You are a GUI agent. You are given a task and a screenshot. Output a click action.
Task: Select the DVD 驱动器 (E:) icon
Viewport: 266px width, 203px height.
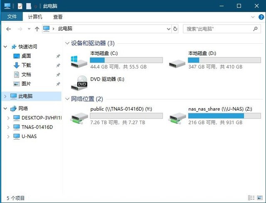pos(79,83)
